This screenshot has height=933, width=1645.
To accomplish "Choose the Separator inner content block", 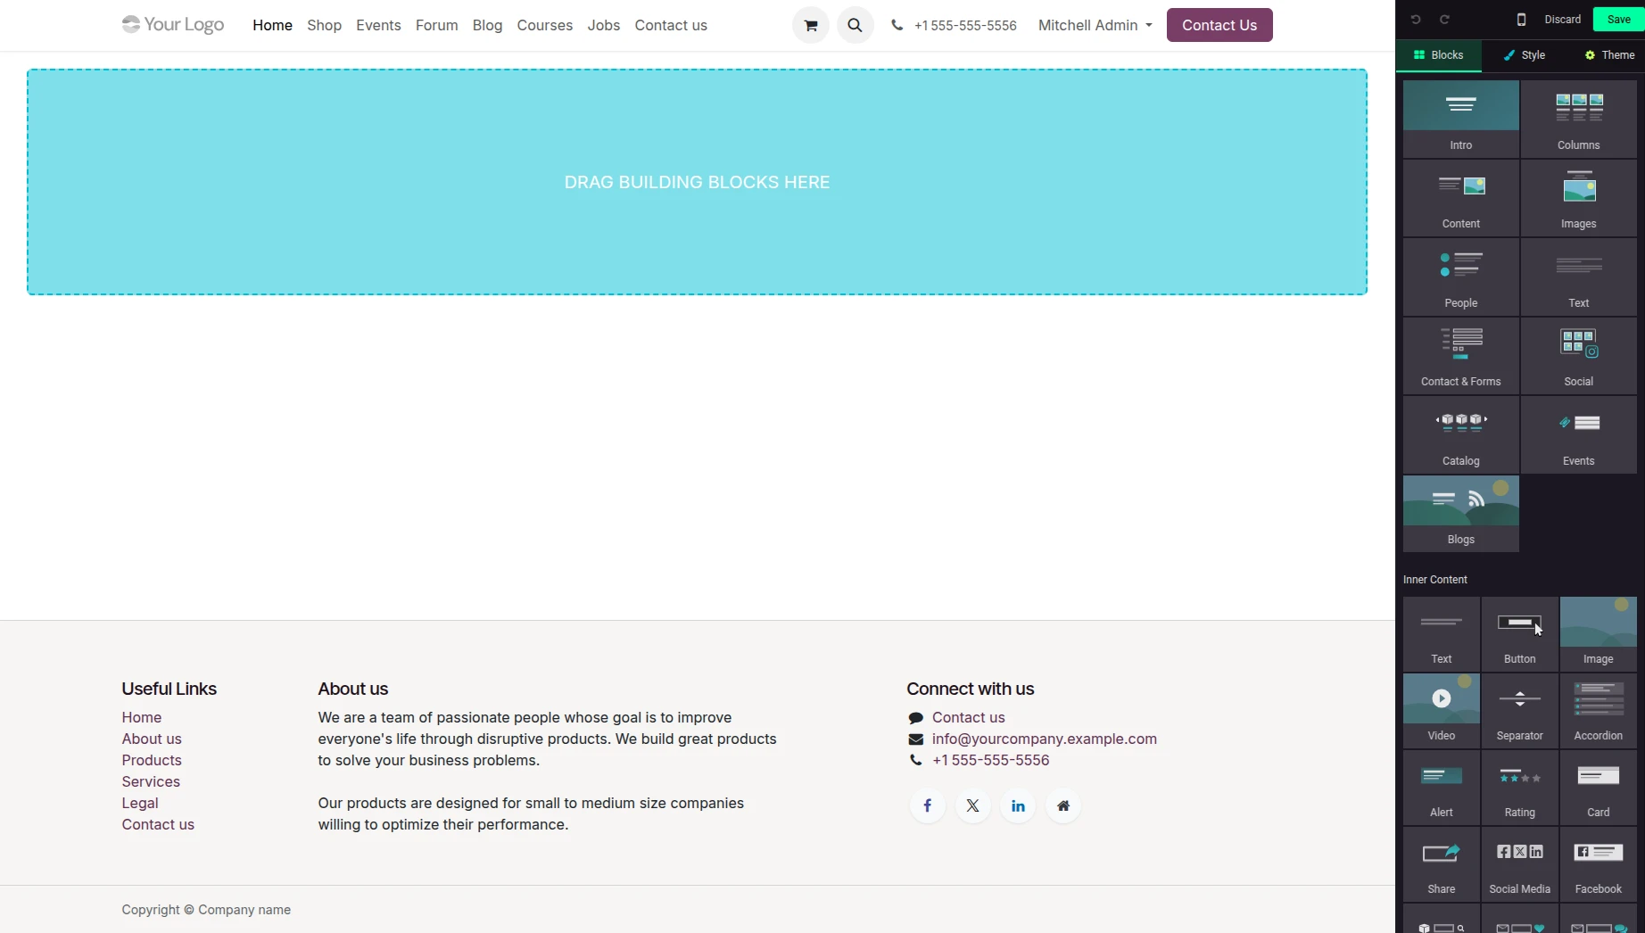I will click(x=1519, y=711).
